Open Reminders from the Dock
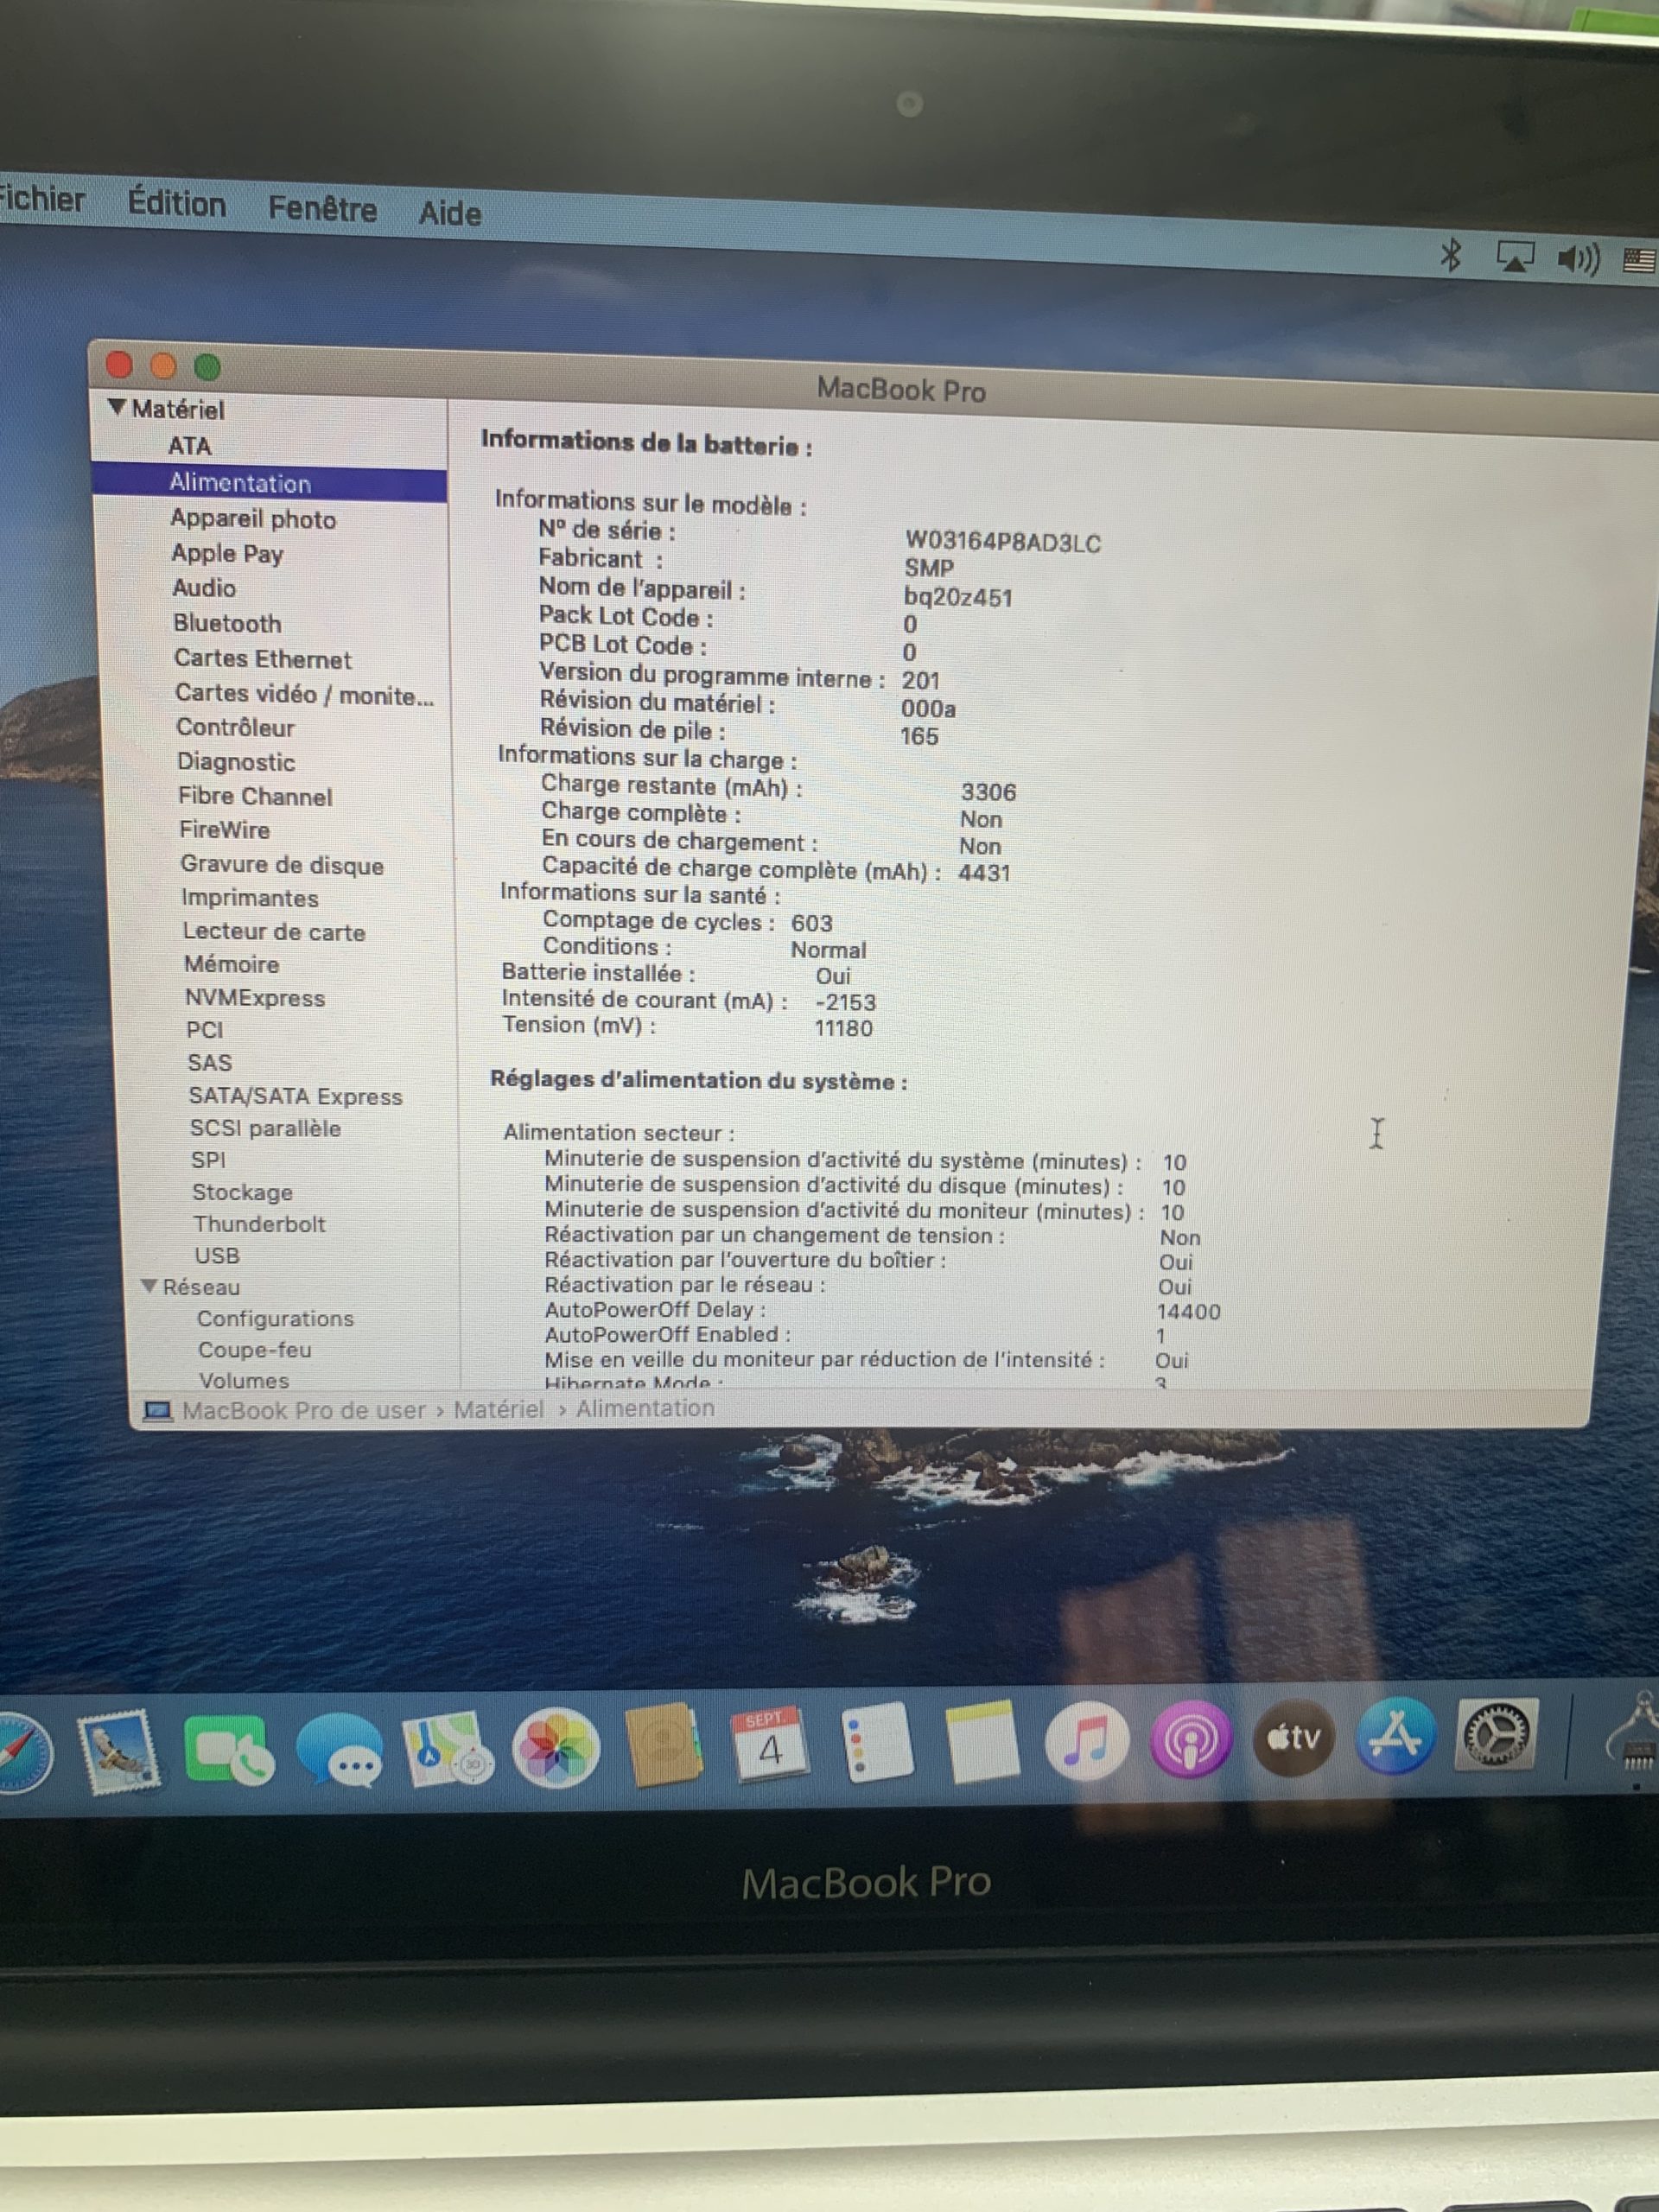Viewport: 1659px width, 2212px height. click(875, 1744)
